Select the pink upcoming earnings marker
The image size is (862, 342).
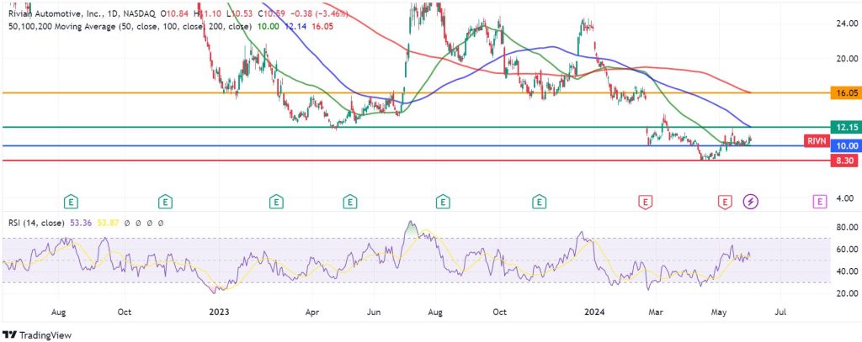pos(819,202)
